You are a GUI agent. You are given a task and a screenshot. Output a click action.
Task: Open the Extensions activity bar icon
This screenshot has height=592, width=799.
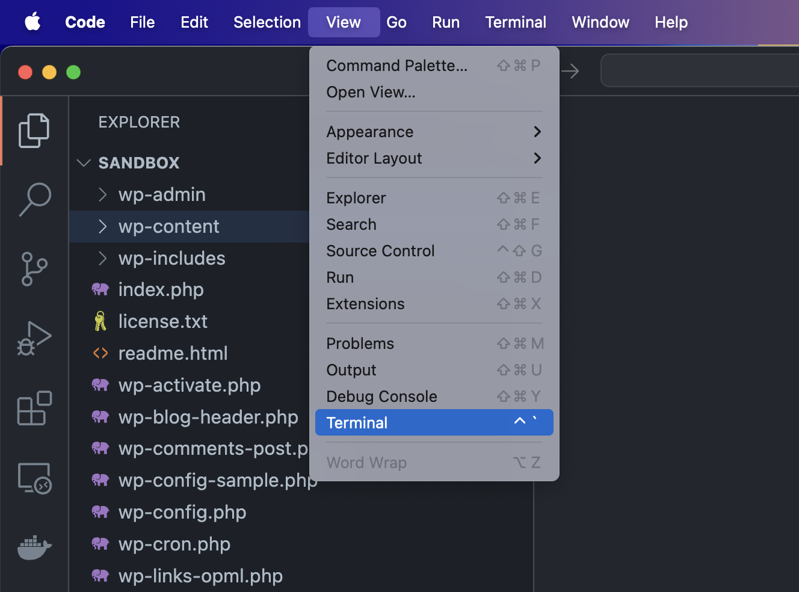pos(34,408)
